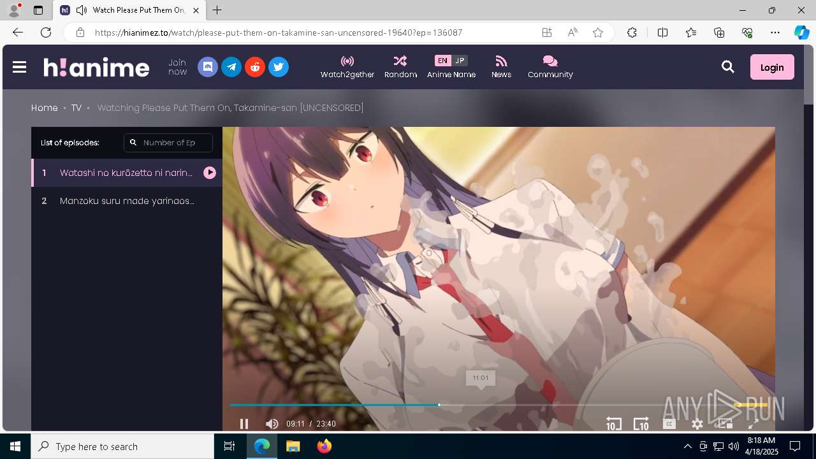This screenshot has width=816, height=459.
Task: Seek on the video progress bar
Action: point(499,405)
